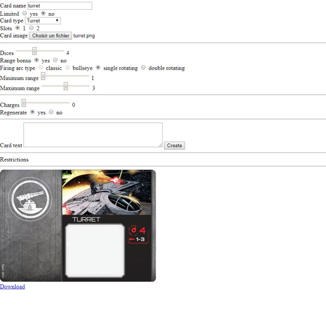Select Limited no radio button
326x309 pixels.
(x=43, y=13)
